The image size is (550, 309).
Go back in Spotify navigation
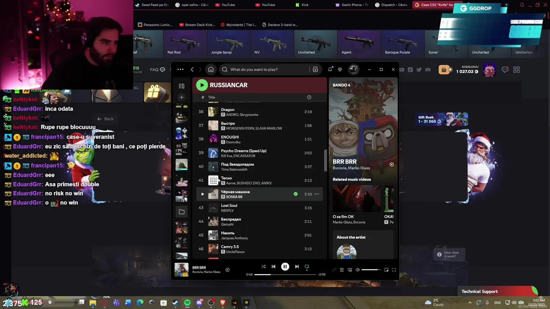click(192, 70)
